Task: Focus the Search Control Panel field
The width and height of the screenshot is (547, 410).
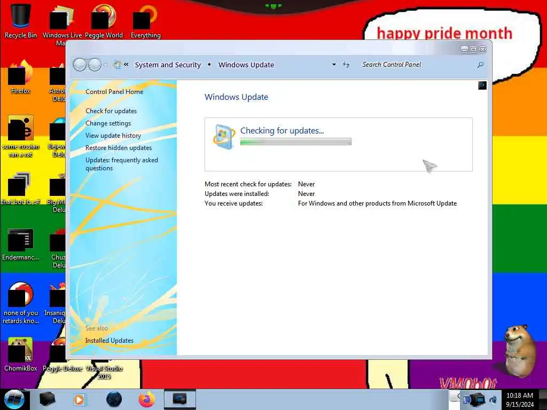Action: (x=417, y=65)
